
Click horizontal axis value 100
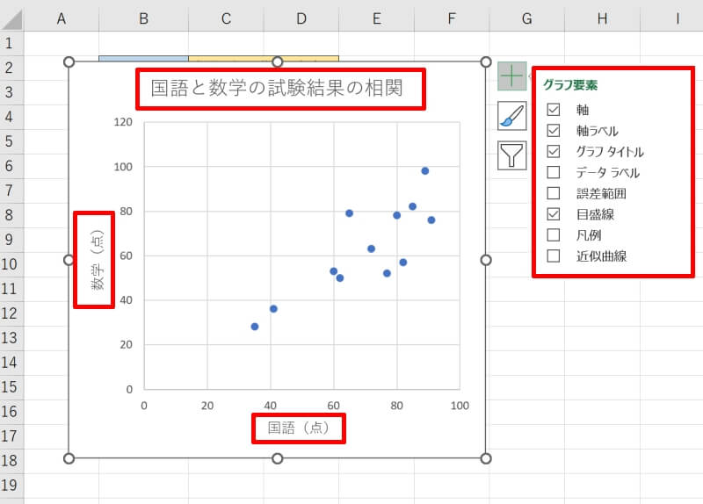(x=460, y=406)
